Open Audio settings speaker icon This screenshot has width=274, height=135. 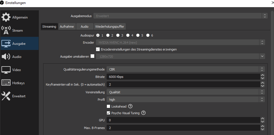tap(6, 57)
